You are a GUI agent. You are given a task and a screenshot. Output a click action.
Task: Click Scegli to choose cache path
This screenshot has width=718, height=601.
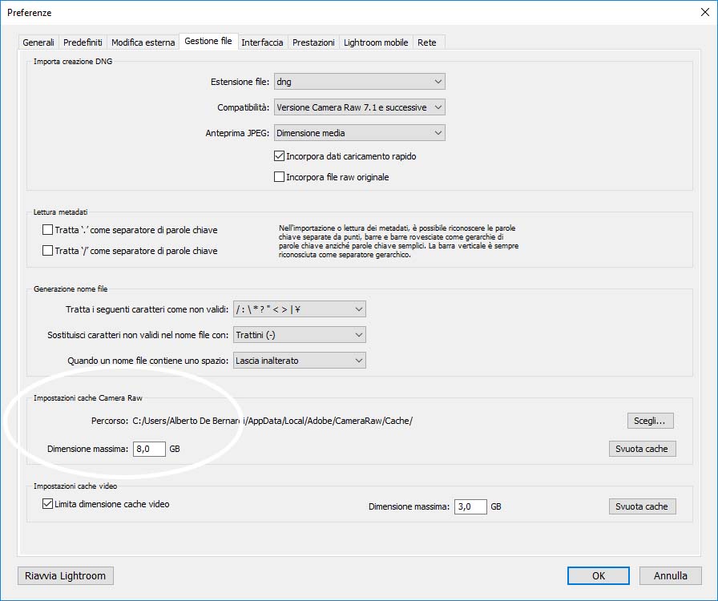pos(650,421)
